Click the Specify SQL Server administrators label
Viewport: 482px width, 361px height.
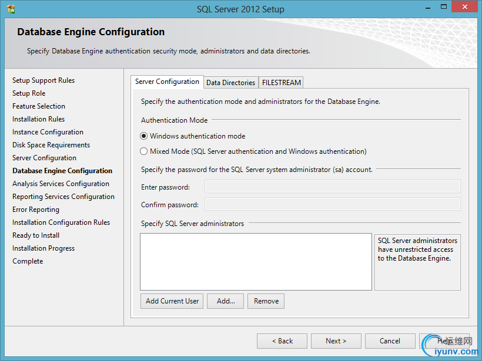pyautogui.click(x=192, y=224)
